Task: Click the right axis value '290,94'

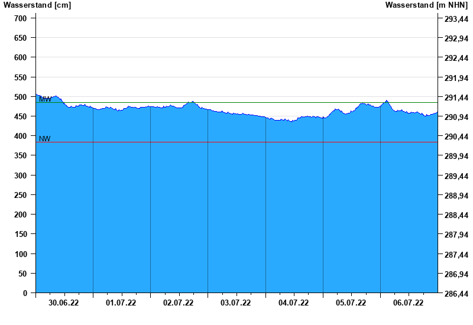Action: pos(456,117)
